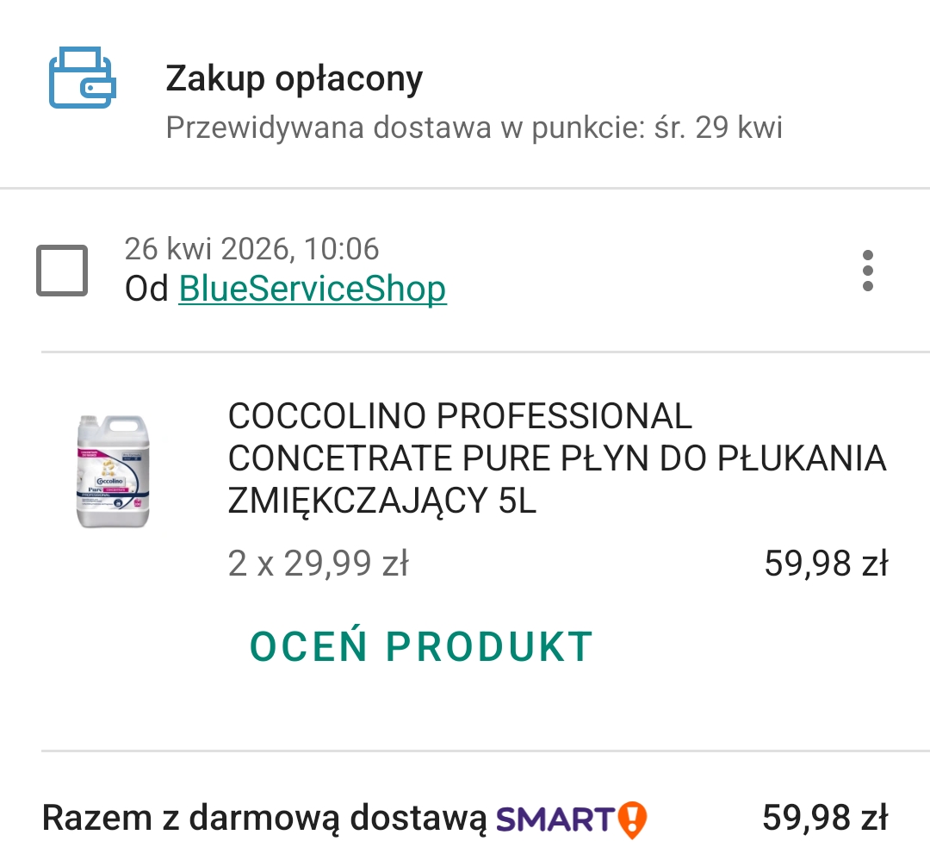
Task: Open the three-dot order options menu
Action: (x=868, y=271)
